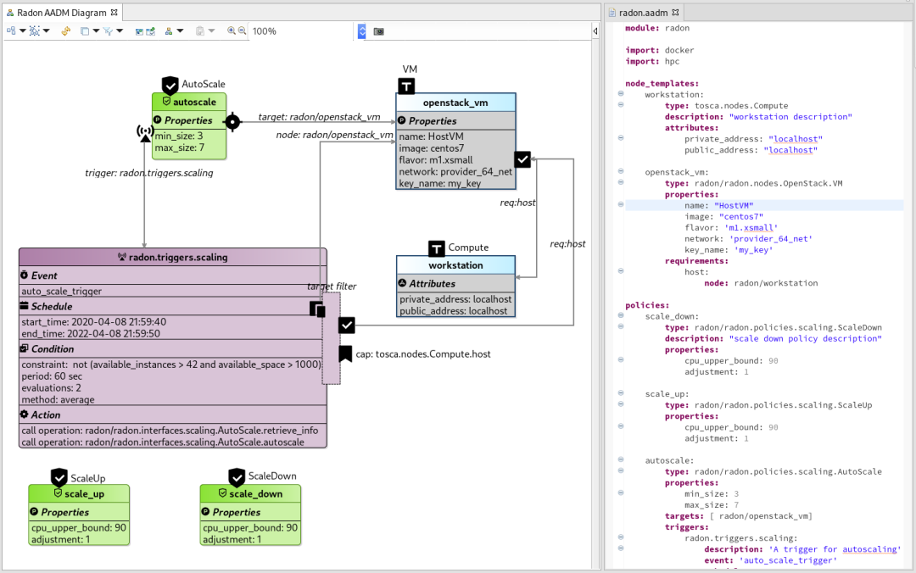The image size is (916, 573).
Task: Click the antenna trigger icon left of autoscale
Action: point(145,133)
